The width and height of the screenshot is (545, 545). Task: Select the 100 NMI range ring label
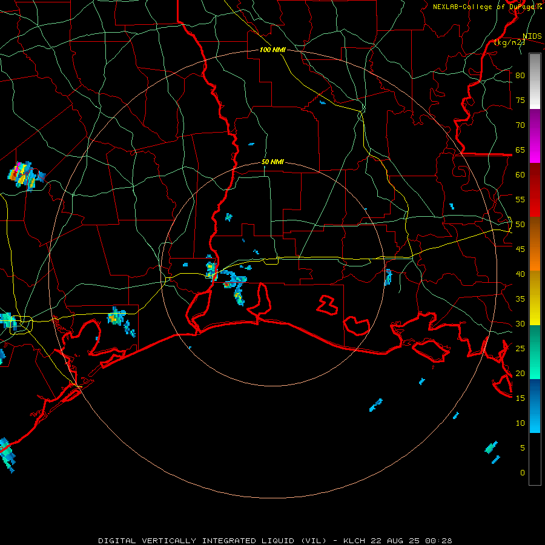pos(272,50)
